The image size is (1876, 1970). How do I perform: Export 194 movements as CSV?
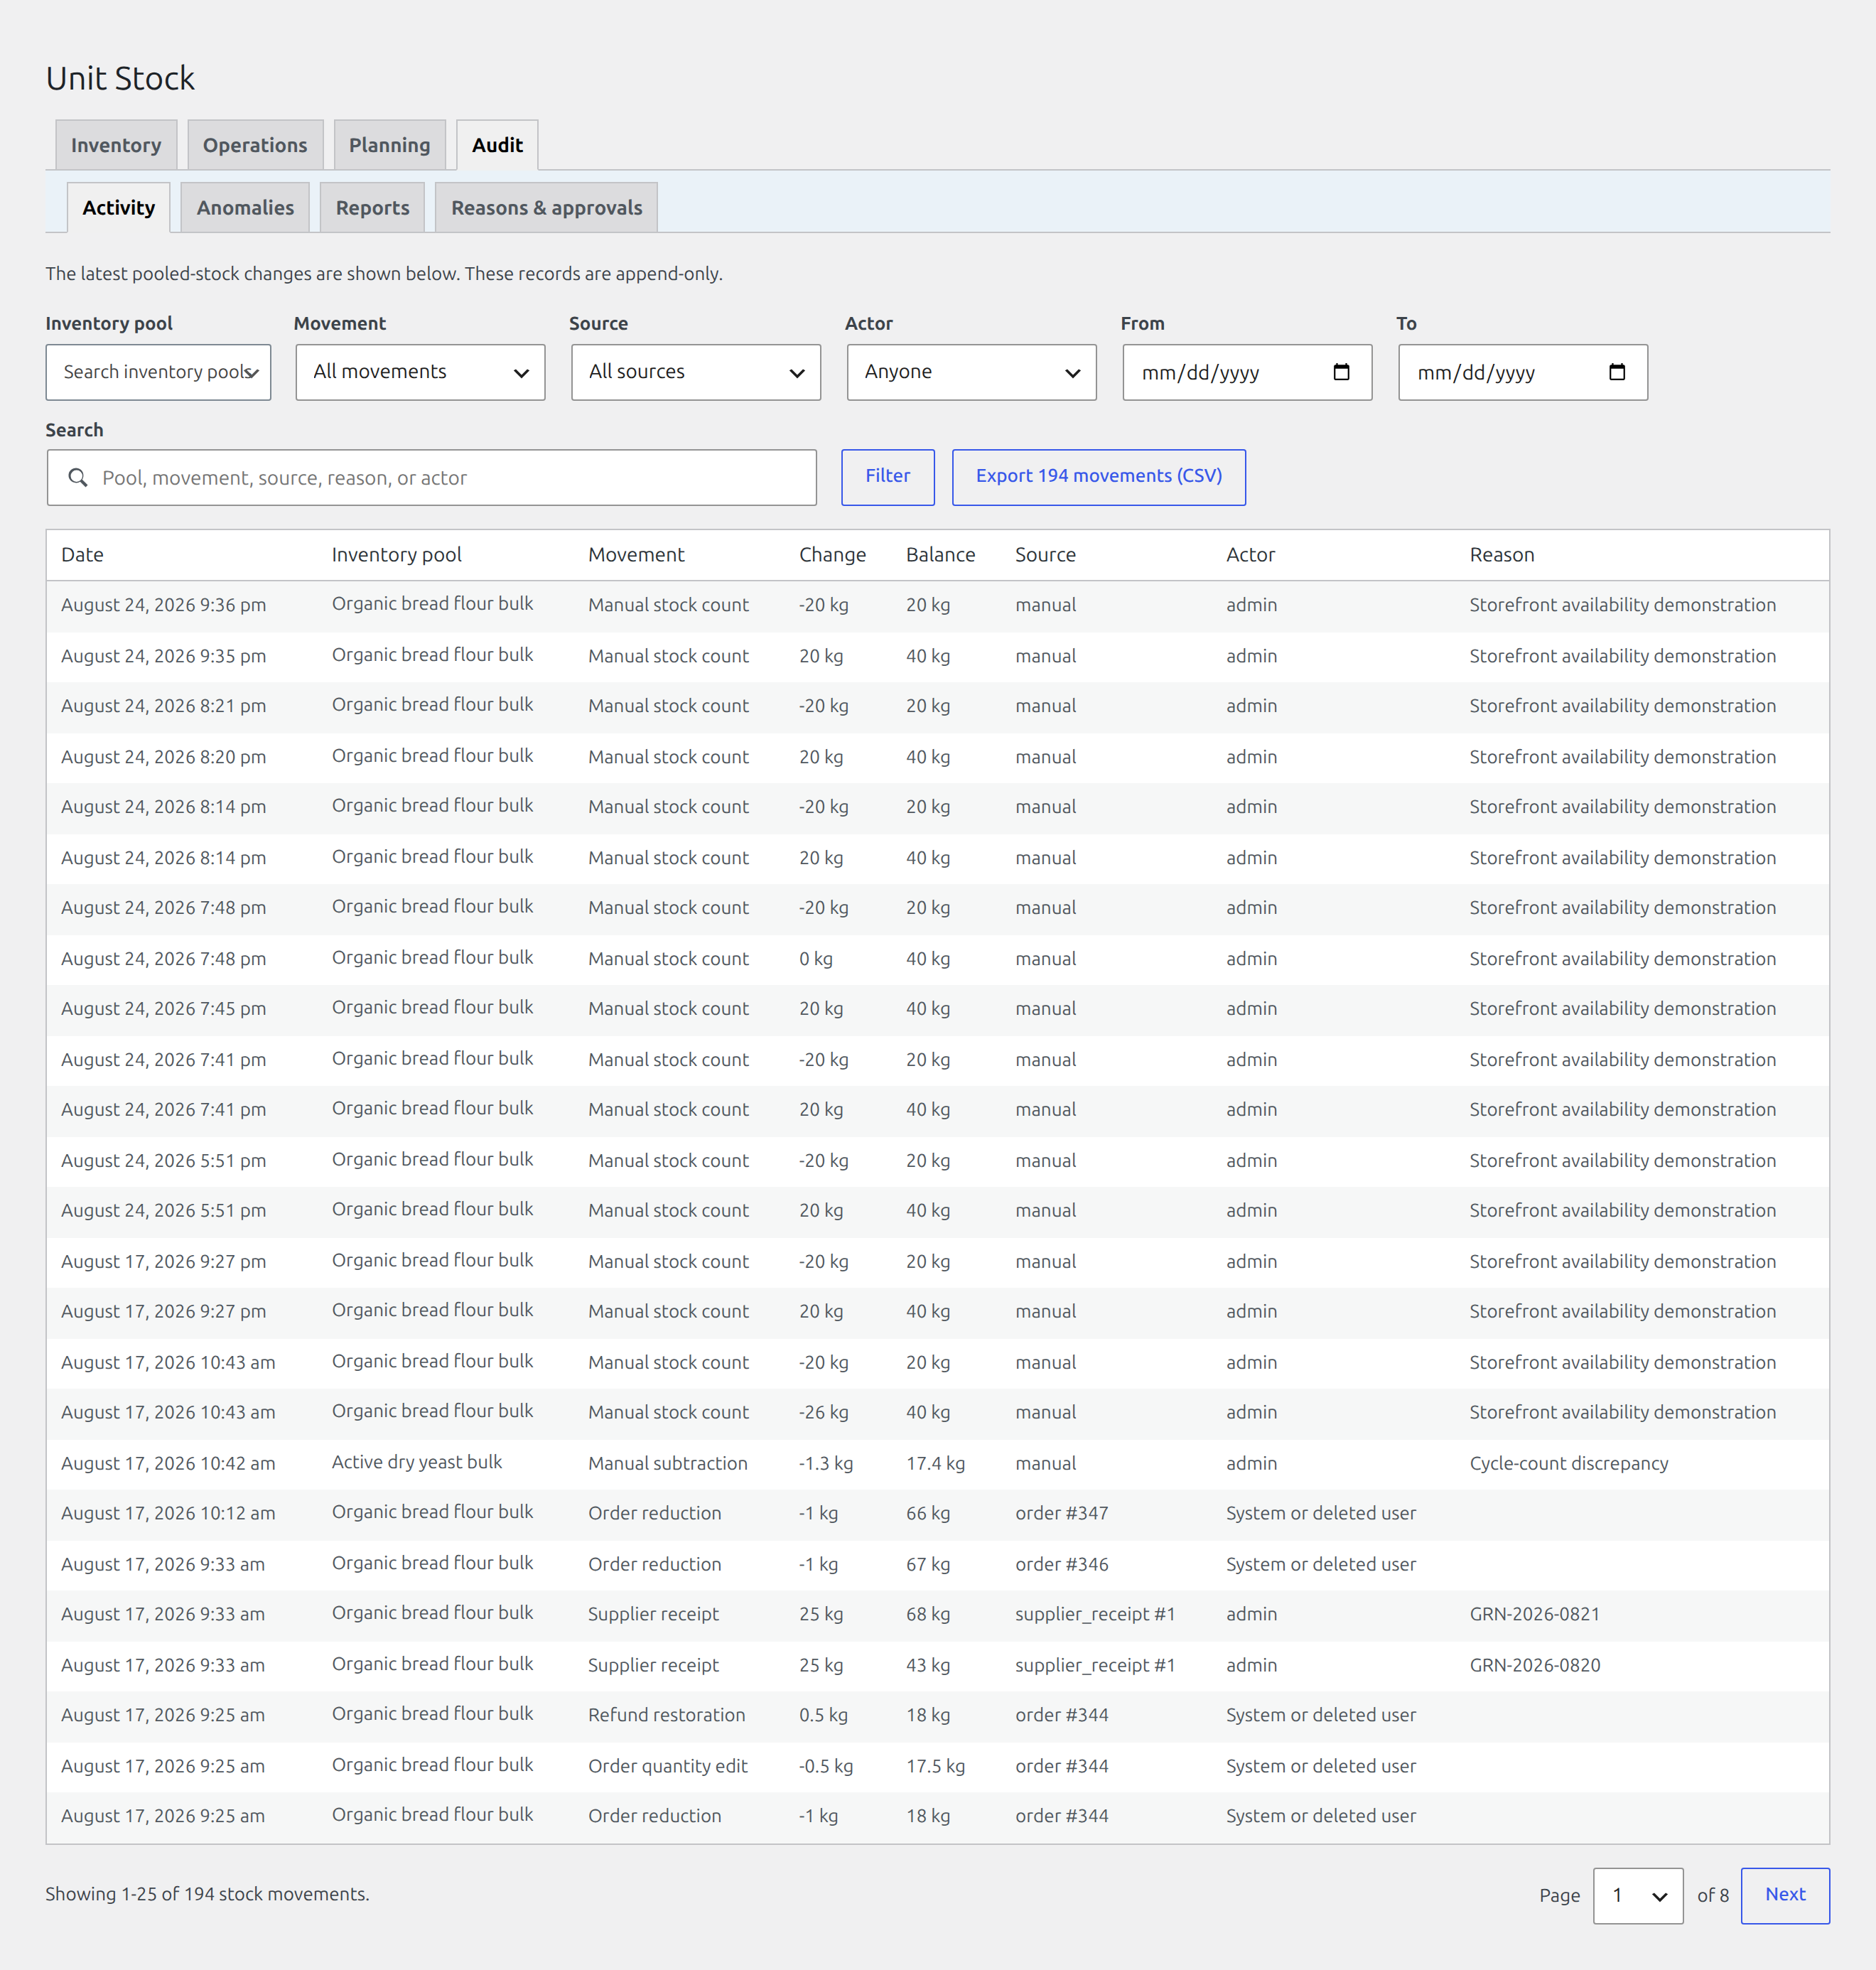(1098, 477)
